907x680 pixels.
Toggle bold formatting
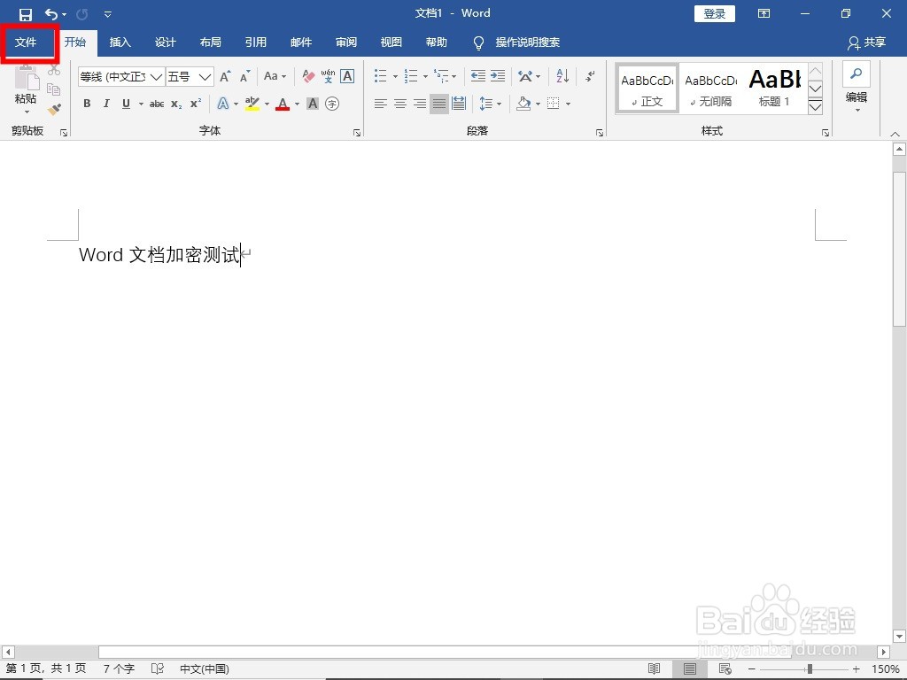coord(86,104)
